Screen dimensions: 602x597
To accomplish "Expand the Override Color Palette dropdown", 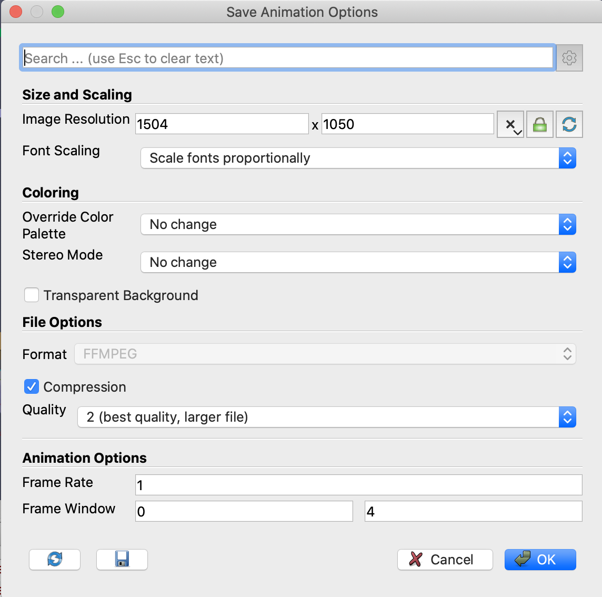I will pyautogui.click(x=358, y=224).
